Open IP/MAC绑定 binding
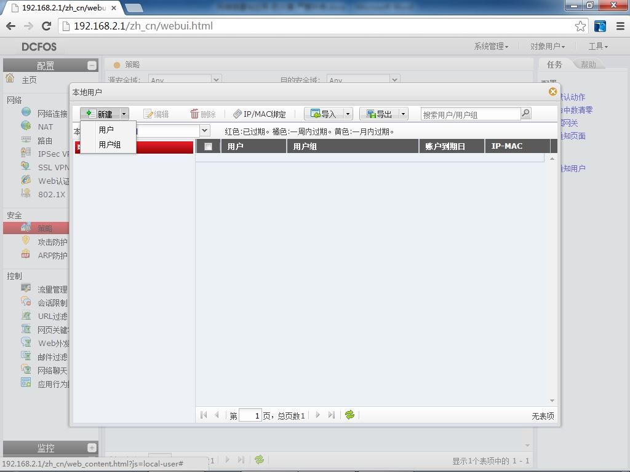Screen dimensions: 630x472 pos(260,114)
